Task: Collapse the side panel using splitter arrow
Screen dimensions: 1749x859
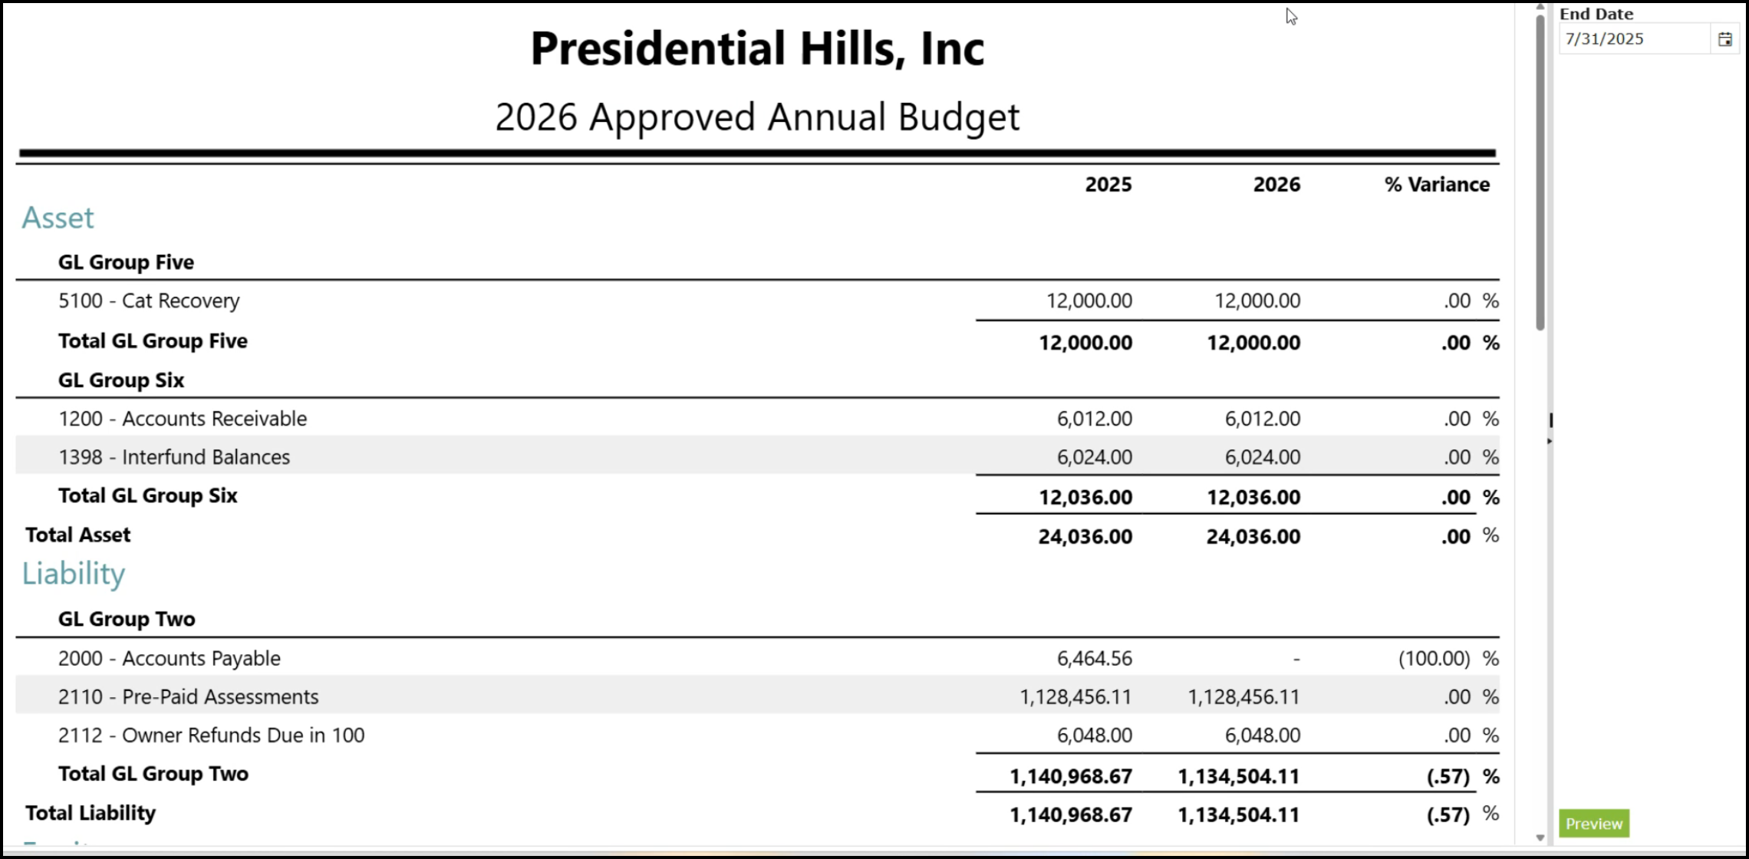Action: [1550, 441]
